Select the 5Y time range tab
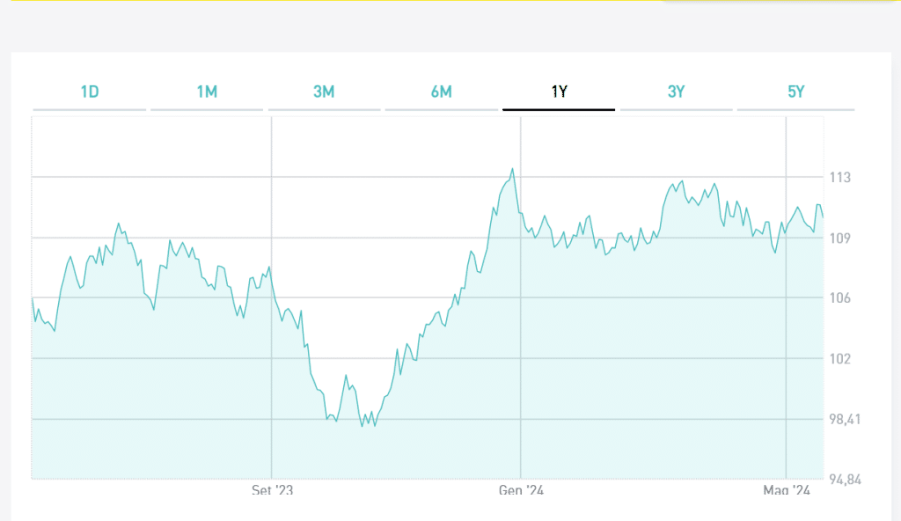This screenshot has width=901, height=521. [795, 92]
